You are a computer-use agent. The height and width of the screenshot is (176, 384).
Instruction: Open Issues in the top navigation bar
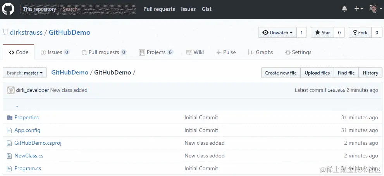(x=188, y=9)
